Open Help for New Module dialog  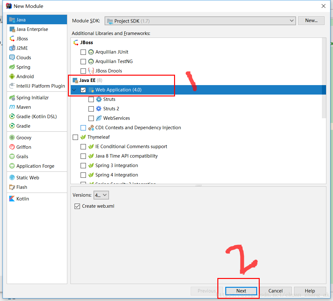click(310, 291)
